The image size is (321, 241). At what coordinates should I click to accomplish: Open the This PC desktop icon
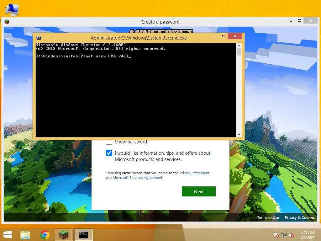tap(12, 10)
